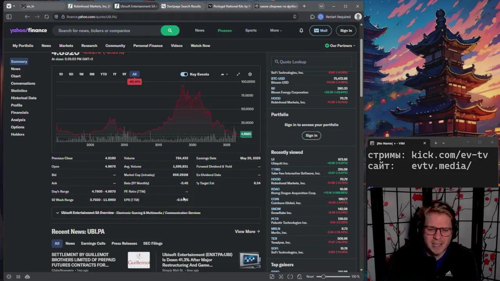This screenshot has width=500, height=281.
Task: Expand chart to full screen
Action: pos(238,74)
